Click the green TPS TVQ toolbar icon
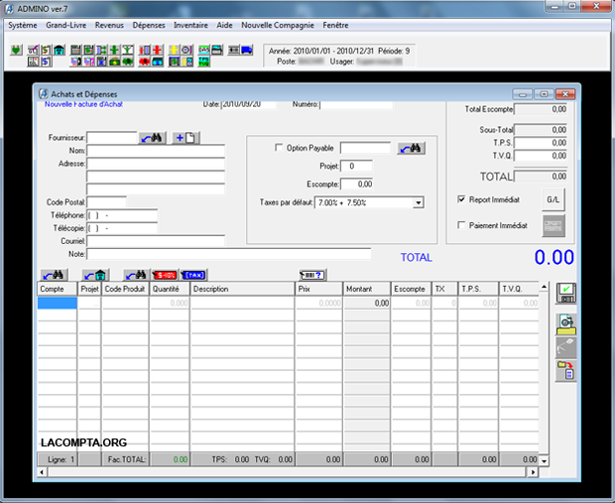 [x=204, y=62]
